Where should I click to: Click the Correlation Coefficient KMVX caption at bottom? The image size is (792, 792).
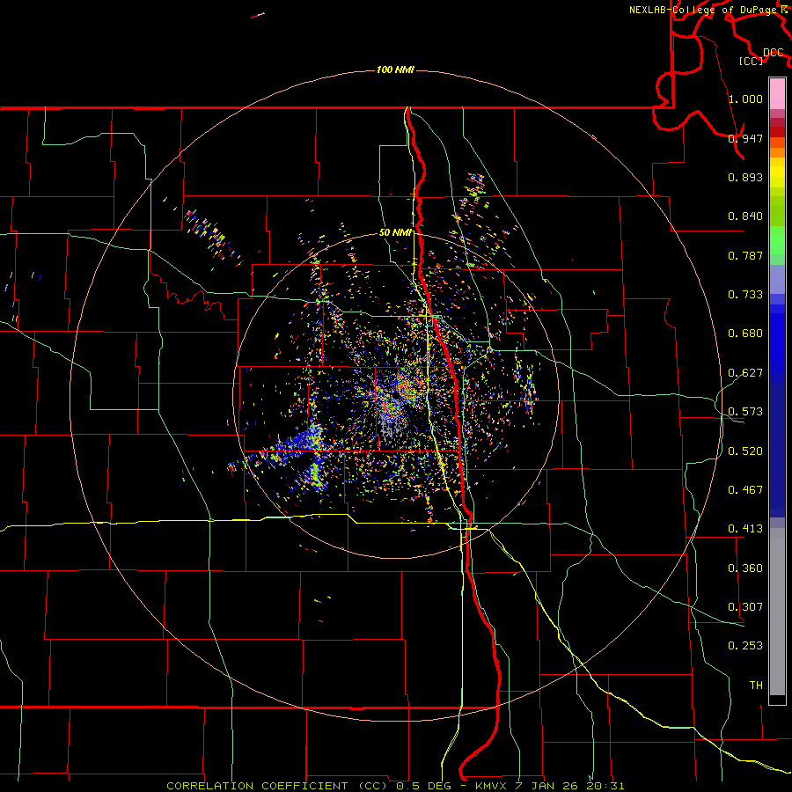pos(395,786)
